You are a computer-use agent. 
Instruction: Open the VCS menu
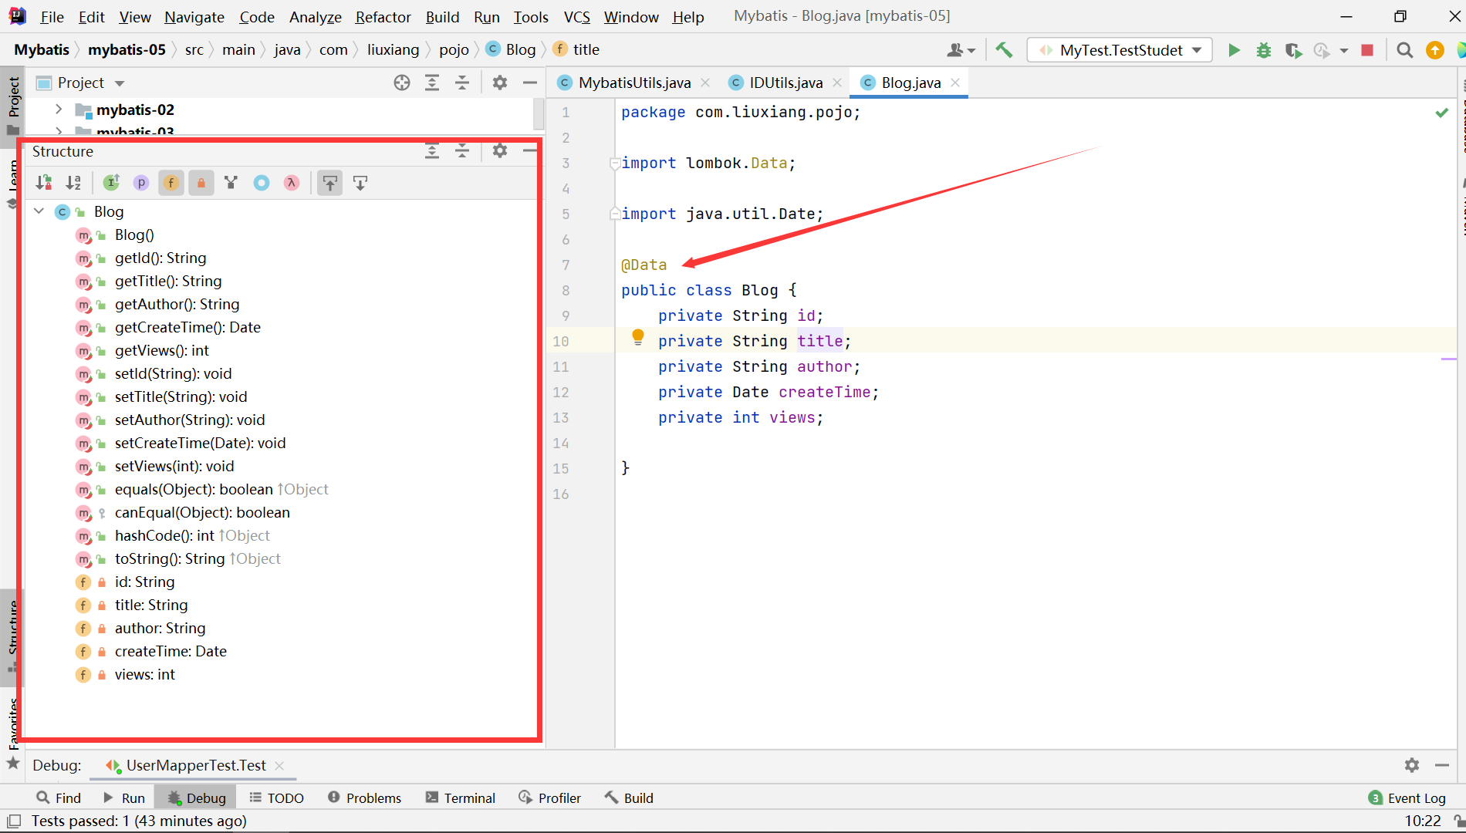point(576,17)
